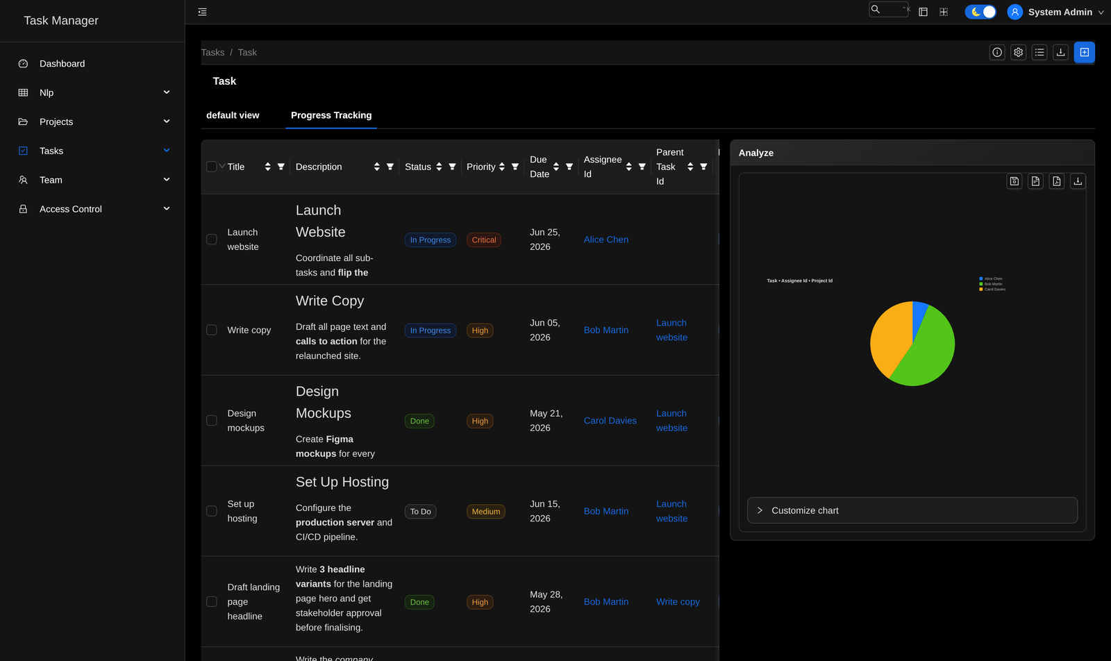This screenshot has width=1111, height=661.
Task: Export chart as document file icon
Action: pos(1035,181)
